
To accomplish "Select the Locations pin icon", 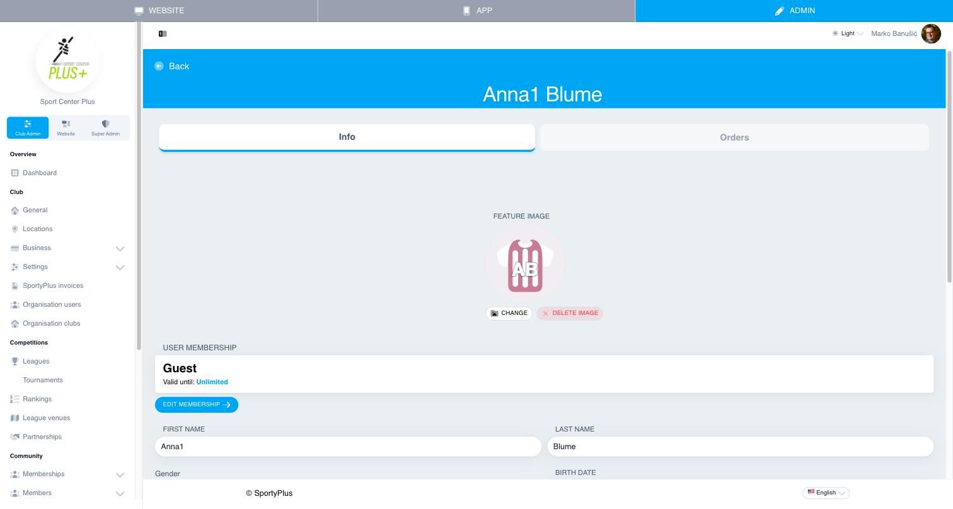I will tap(15, 229).
